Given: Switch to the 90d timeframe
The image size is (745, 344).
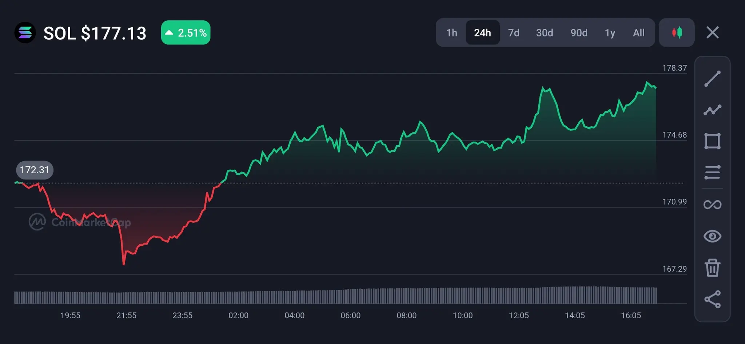Looking at the screenshot, I should 579,33.
